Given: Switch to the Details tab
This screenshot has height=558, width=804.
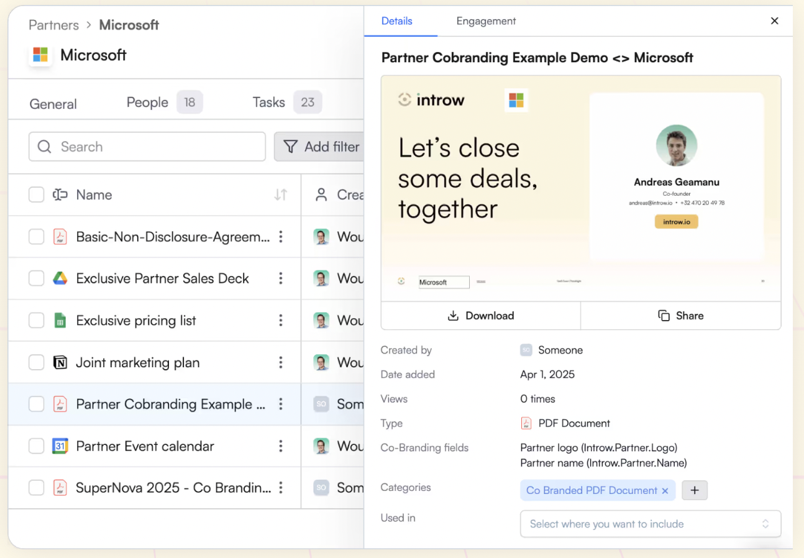Looking at the screenshot, I should tap(397, 21).
